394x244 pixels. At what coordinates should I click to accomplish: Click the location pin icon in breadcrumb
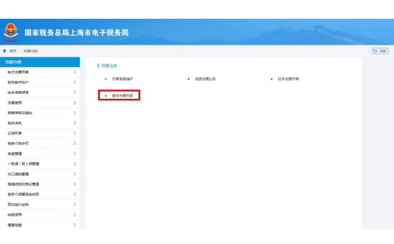[x=4, y=51]
